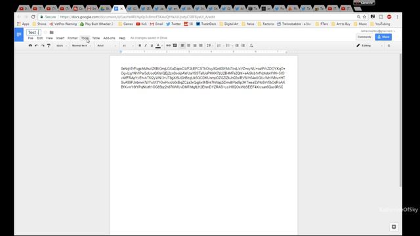Open the Chrome three-dot menu
This screenshot has height=236, width=420.
point(398,17)
